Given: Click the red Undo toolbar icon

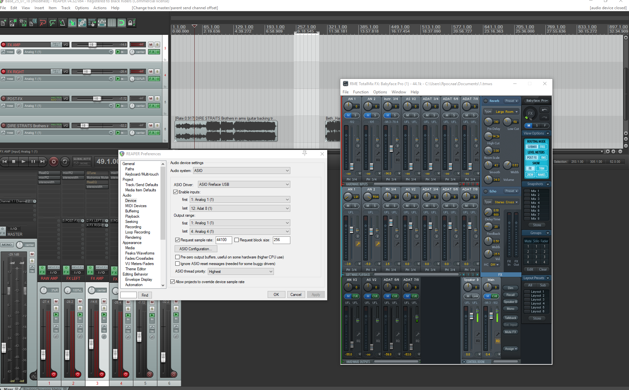Looking at the screenshot, I should pos(43,23).
